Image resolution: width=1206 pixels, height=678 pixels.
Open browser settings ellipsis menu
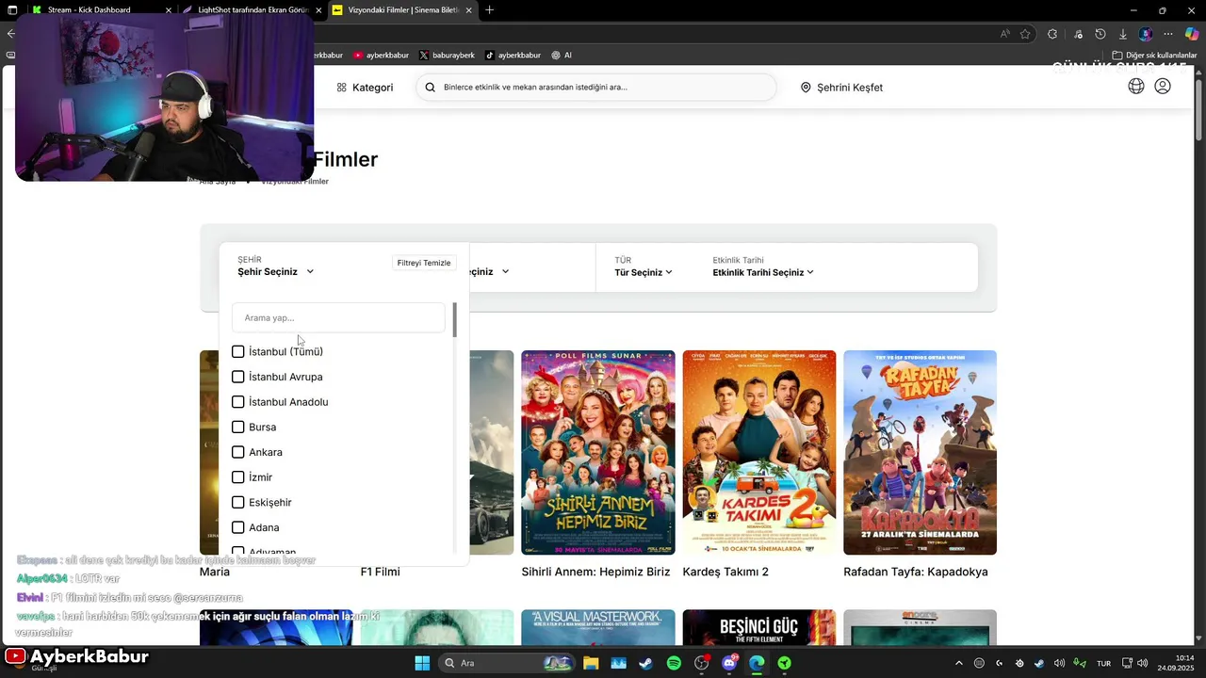tap(1168, 34)
